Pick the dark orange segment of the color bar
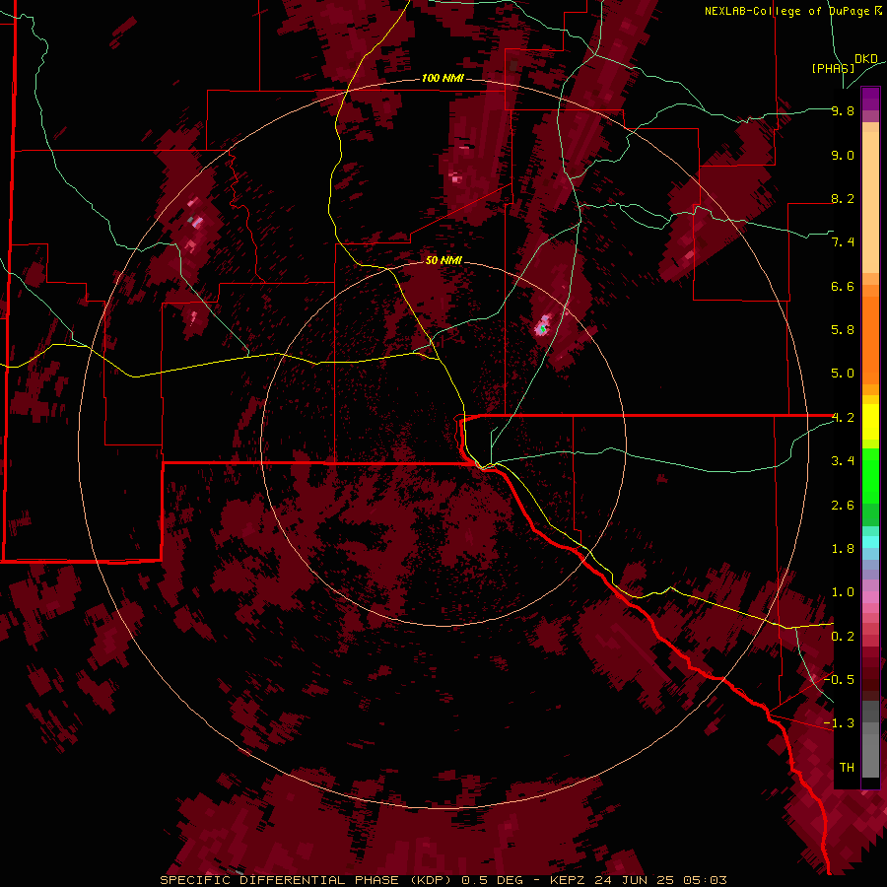Viewport: 887px width, 887px height. point(870,341)
